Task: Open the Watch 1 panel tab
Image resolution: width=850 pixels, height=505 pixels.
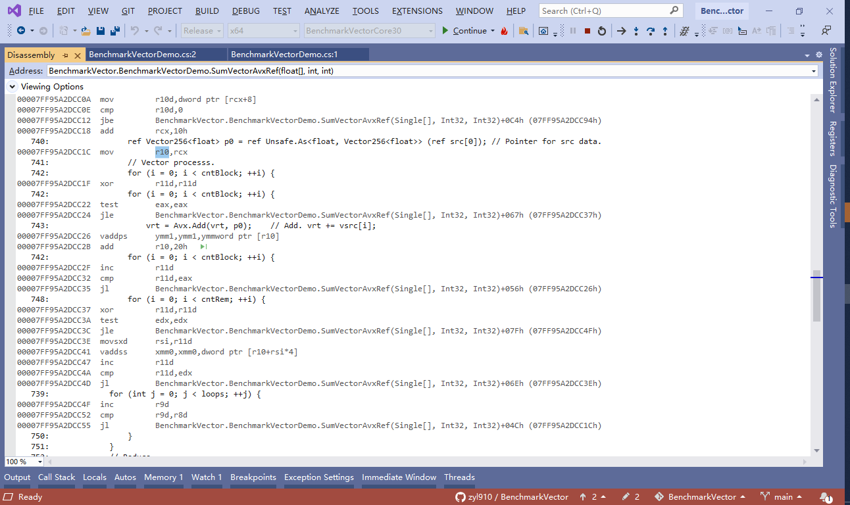Action: tap(207, 477)
